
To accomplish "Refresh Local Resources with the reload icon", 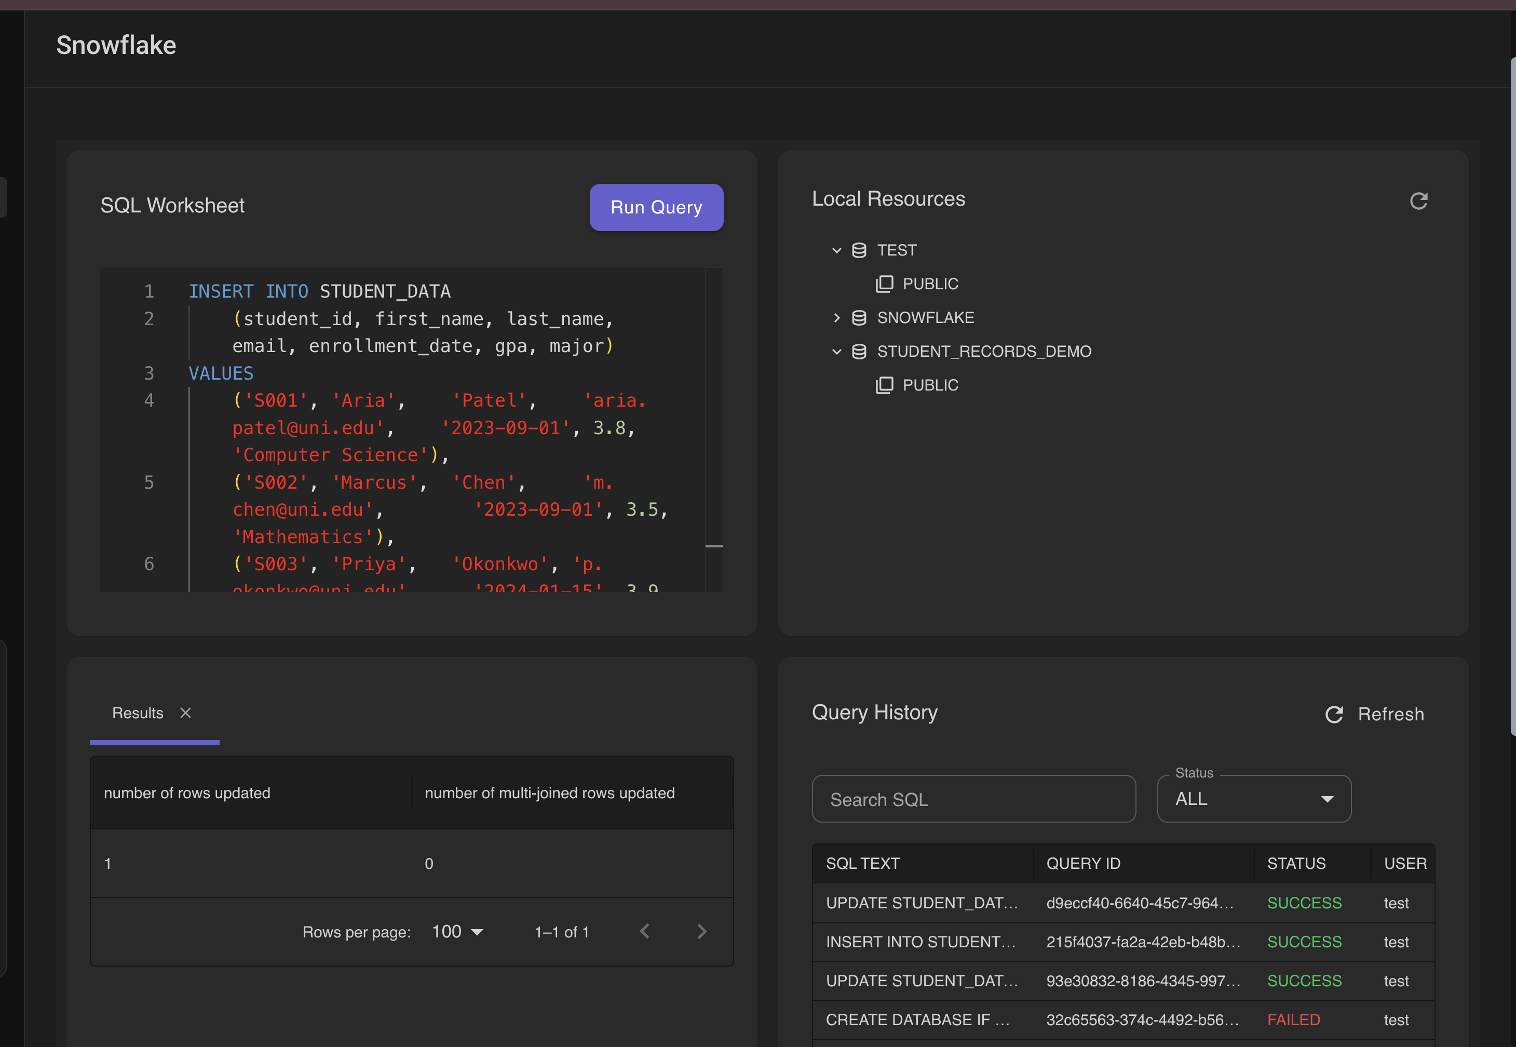I will [1418, 201].
